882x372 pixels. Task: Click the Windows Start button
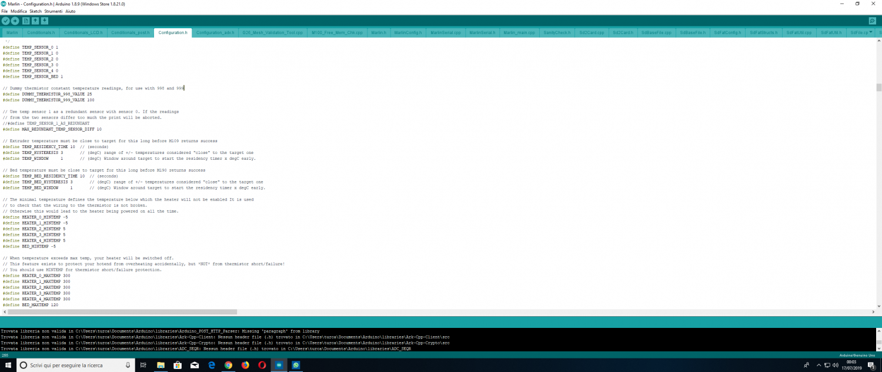pyautogui.click(x=8, y=365)
